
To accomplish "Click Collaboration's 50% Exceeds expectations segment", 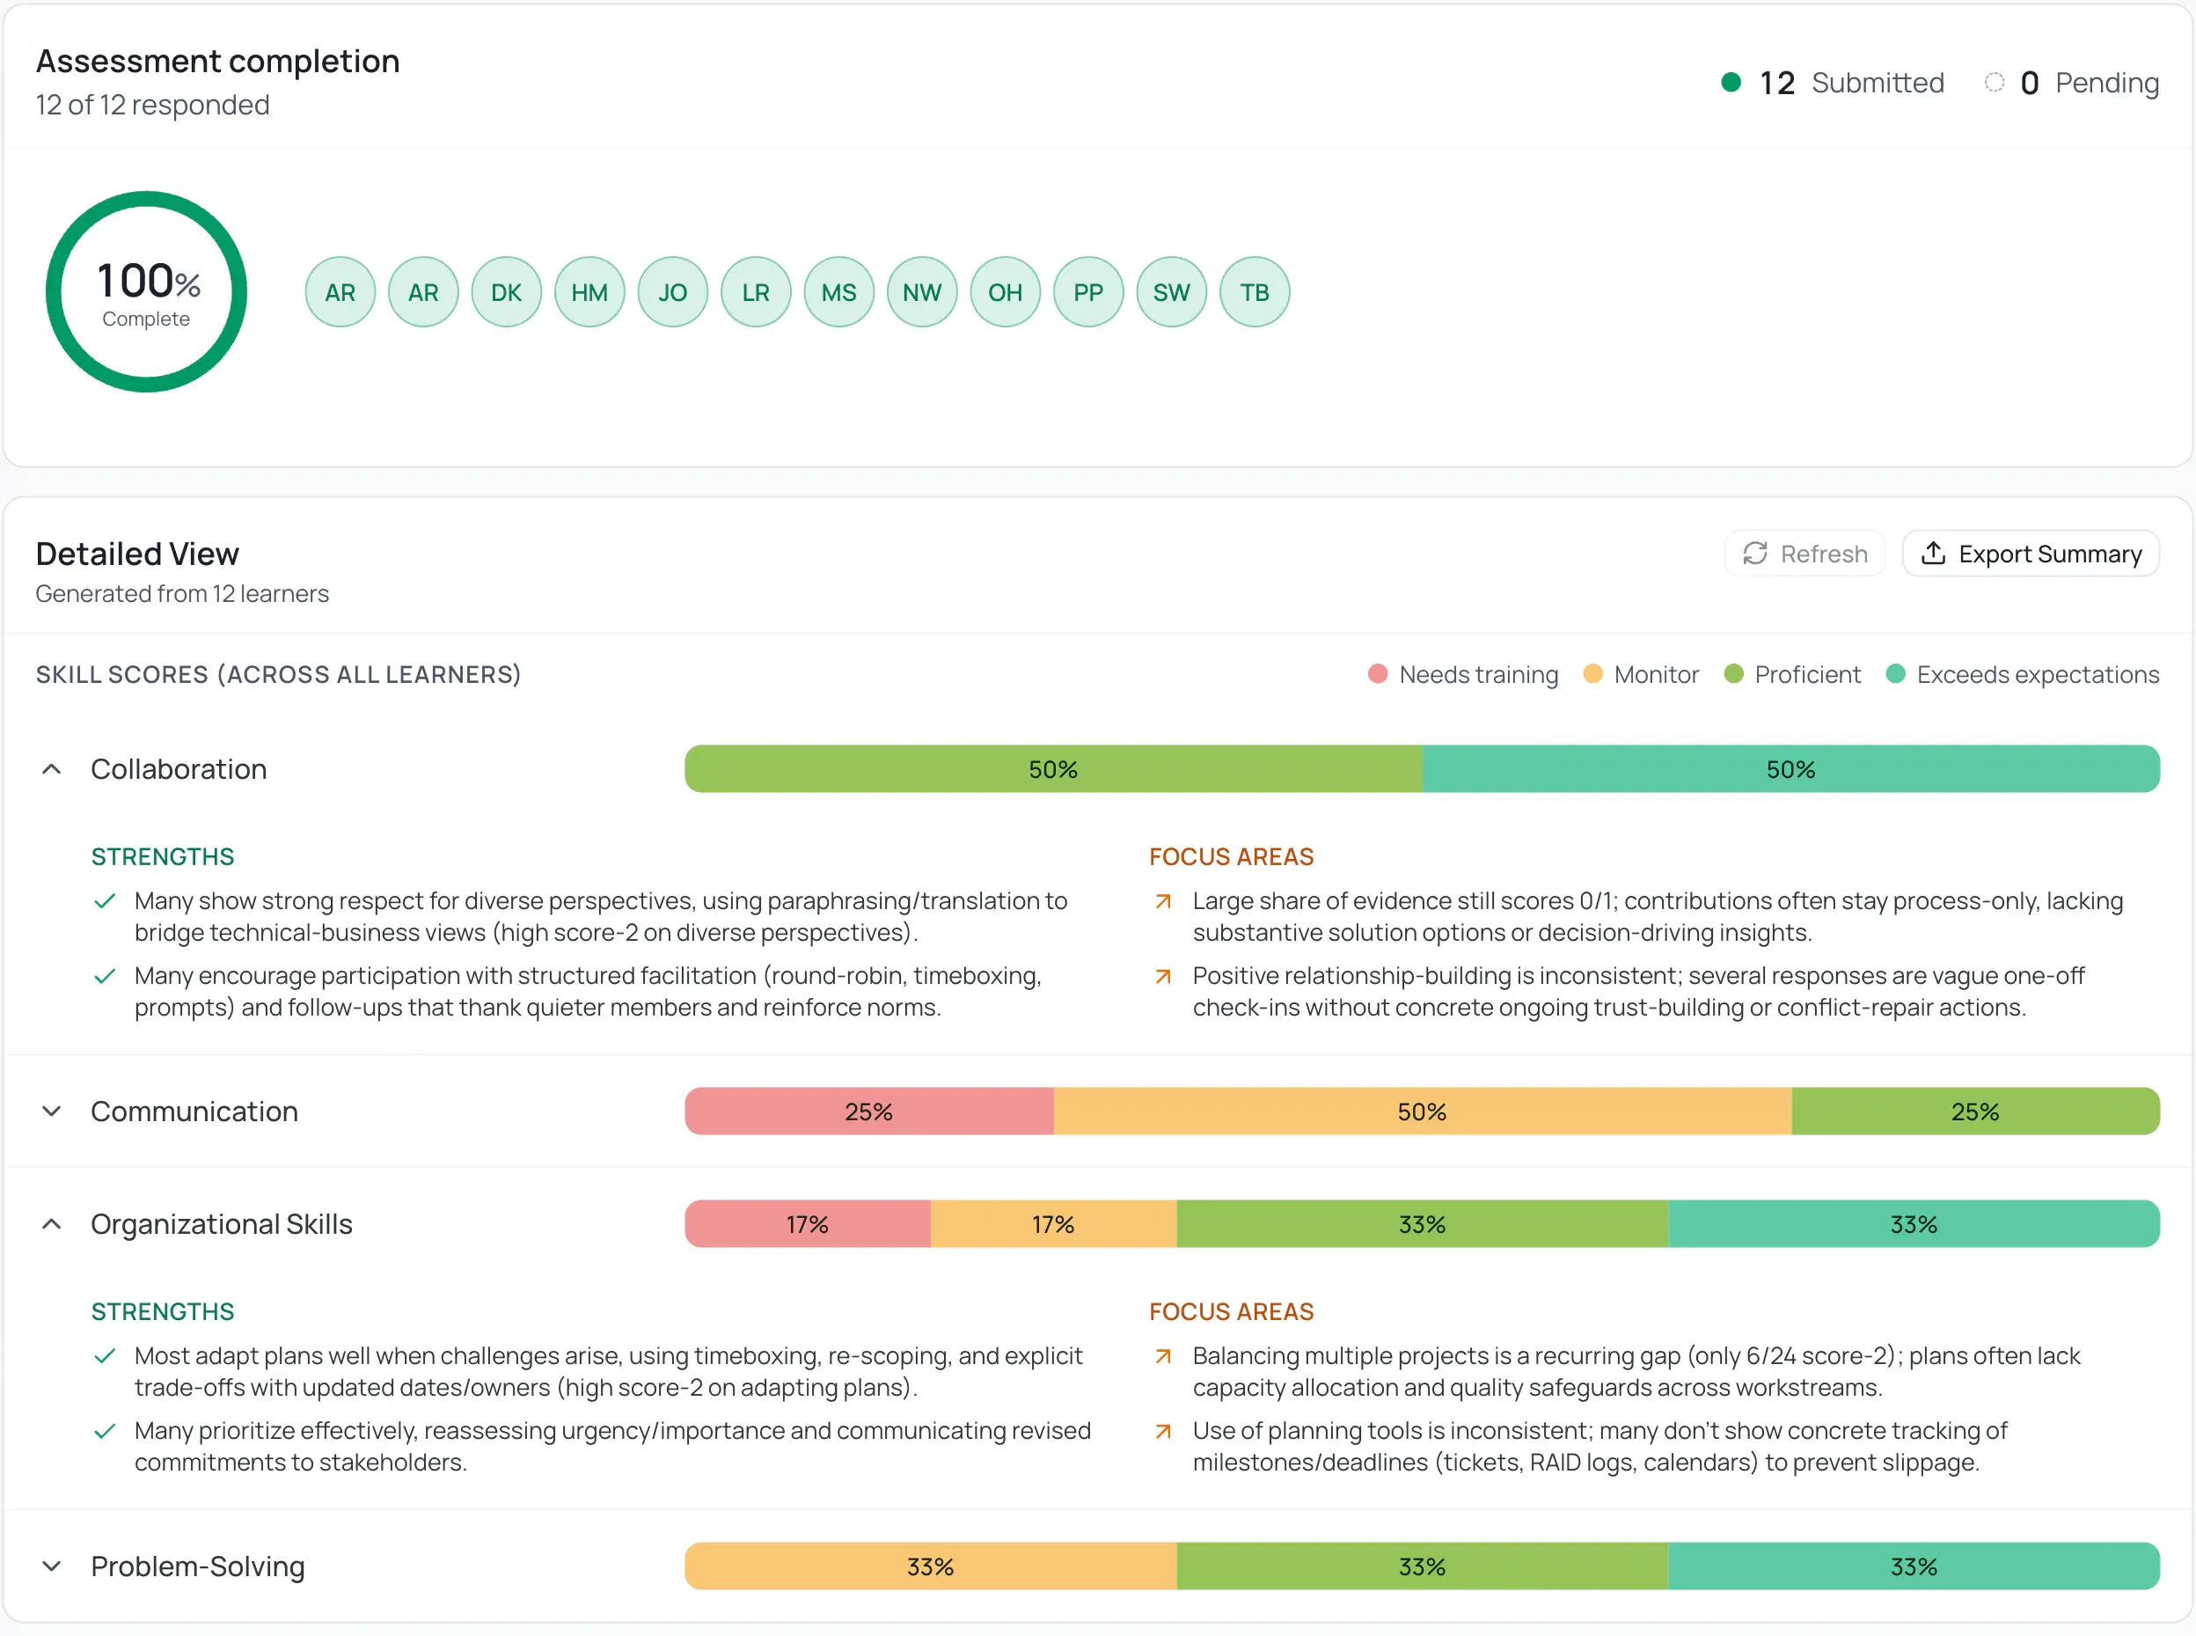I will tap(1791, 769).
